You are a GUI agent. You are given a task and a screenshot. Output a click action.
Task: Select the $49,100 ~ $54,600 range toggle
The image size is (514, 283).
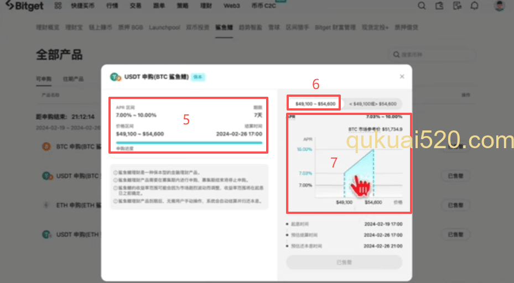315,104
